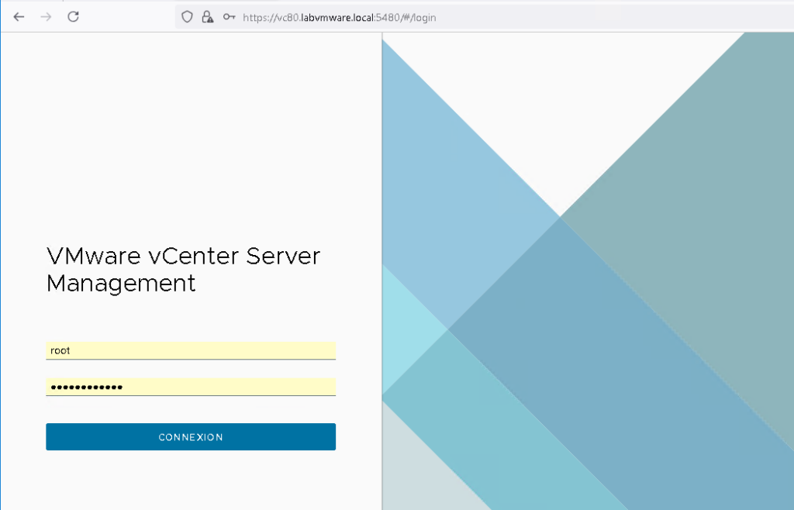Inspect site security via the padlock icon
Viewport: 794px width, 510px height.
206,16
